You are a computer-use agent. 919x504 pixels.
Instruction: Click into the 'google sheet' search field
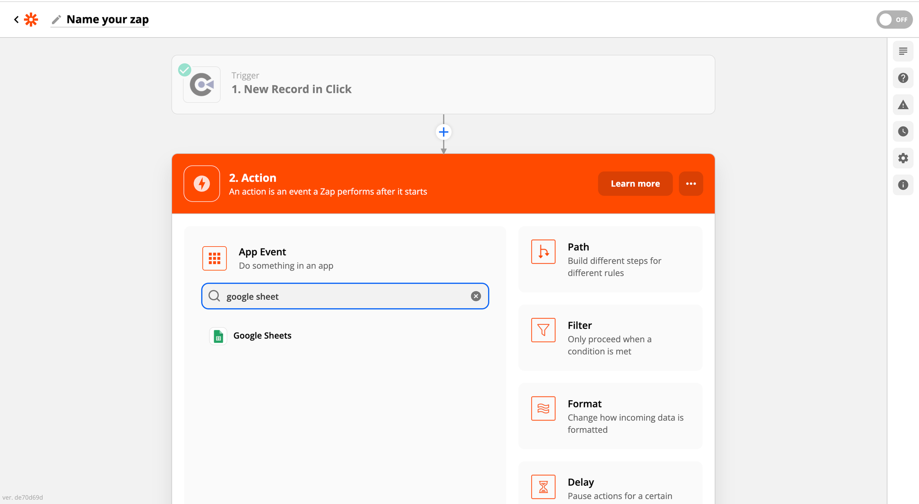tap(345, 296)
